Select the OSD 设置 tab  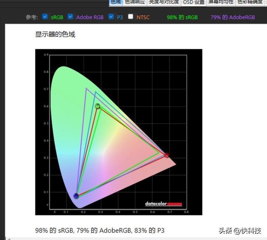194,3
